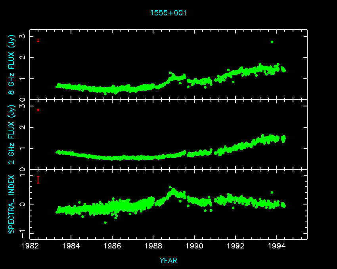Click the 2 GHz FLUX (Jy) axis label
The width and height of the screenshot is (337, 269).
[x=12, y=134]
